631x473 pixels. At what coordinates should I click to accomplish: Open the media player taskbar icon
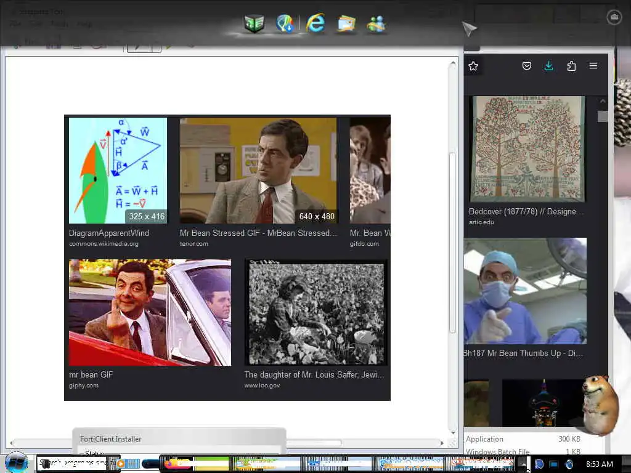coord(121,463)
